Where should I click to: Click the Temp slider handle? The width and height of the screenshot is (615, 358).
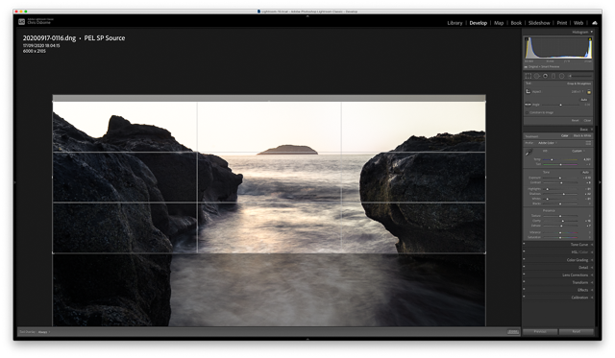point(552,159)
